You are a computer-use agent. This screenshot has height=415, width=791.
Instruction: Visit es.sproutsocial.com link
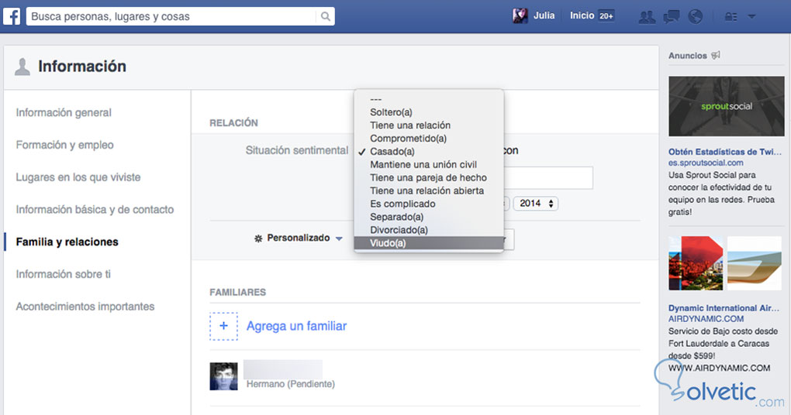(x=706, y=163)
